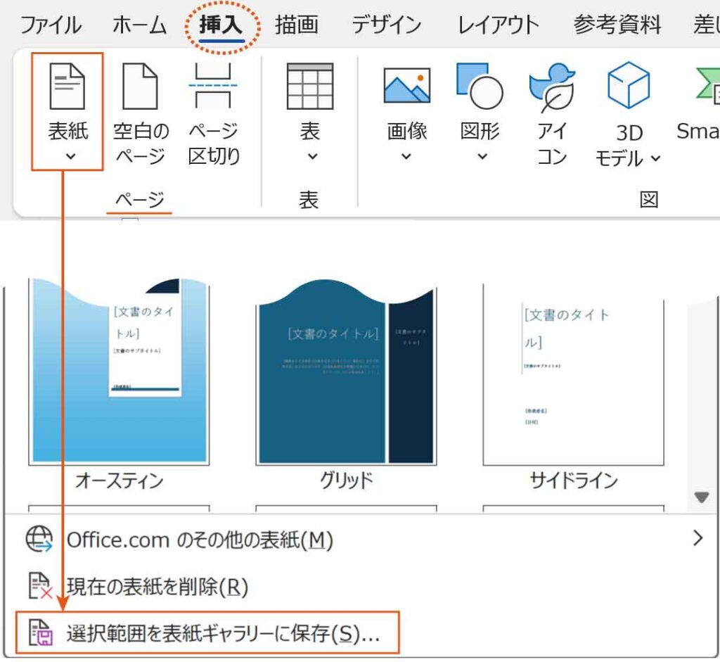Click the 画像 (Pictures) icon

[406, 87]
